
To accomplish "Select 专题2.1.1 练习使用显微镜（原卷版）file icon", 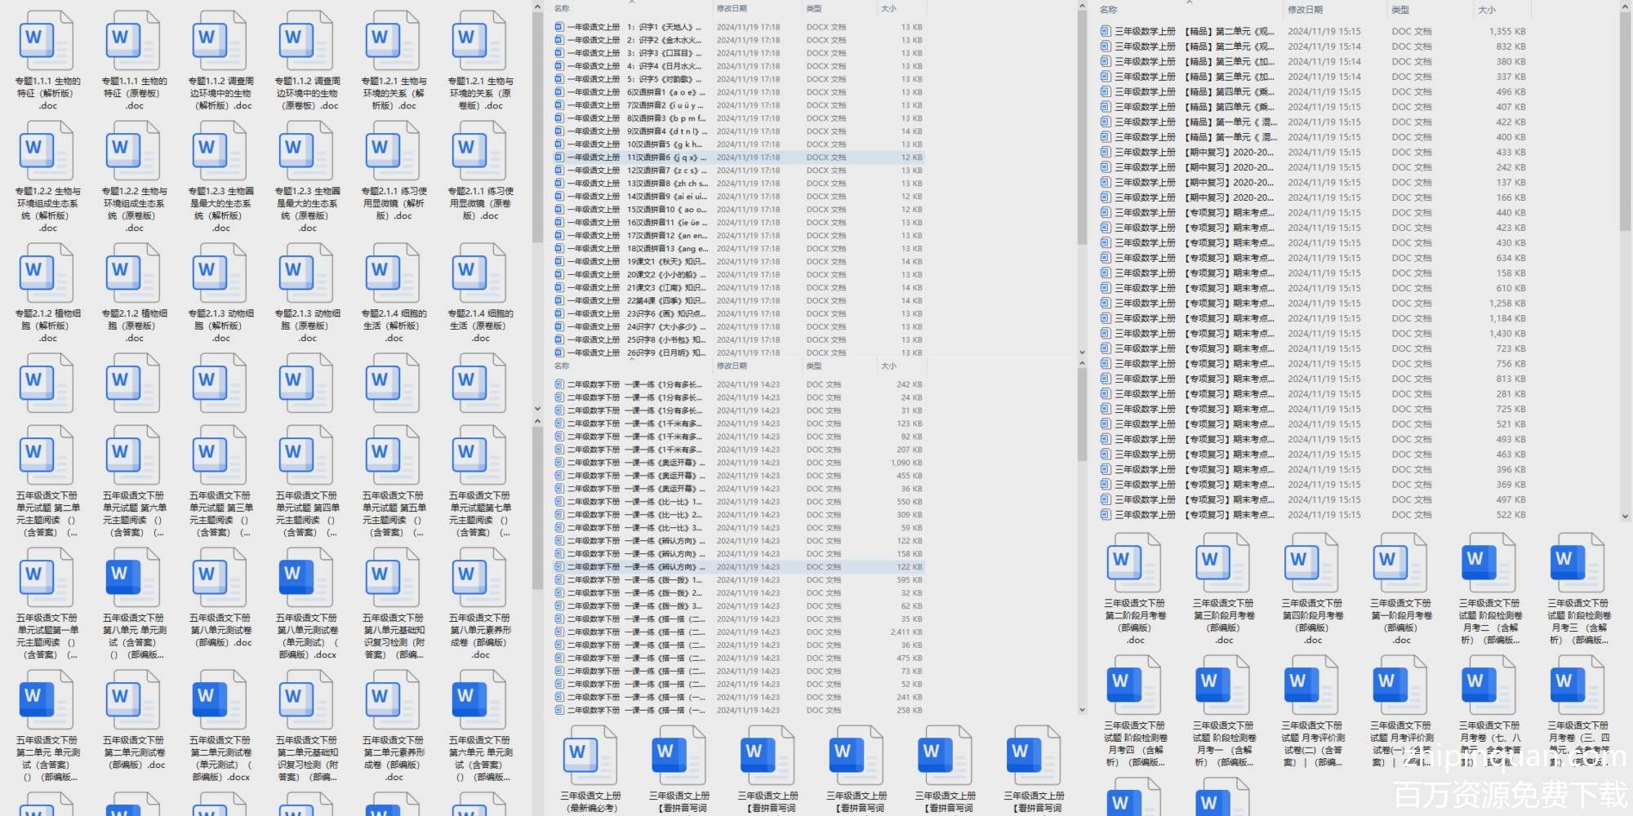I will point(479,152).
